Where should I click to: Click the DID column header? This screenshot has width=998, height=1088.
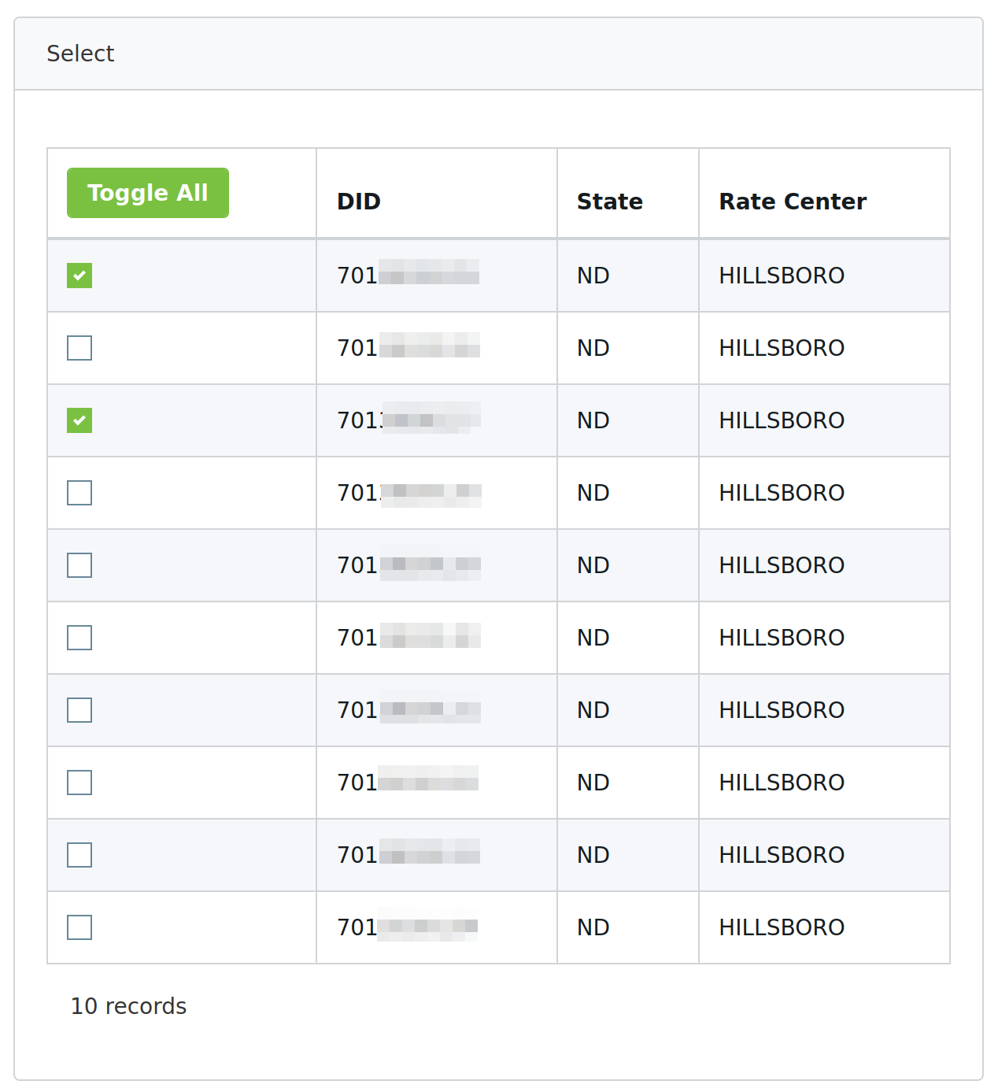(x=359, y=202)
